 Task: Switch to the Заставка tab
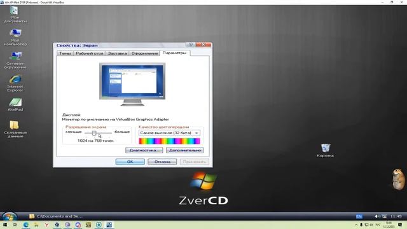coord(117,53)
